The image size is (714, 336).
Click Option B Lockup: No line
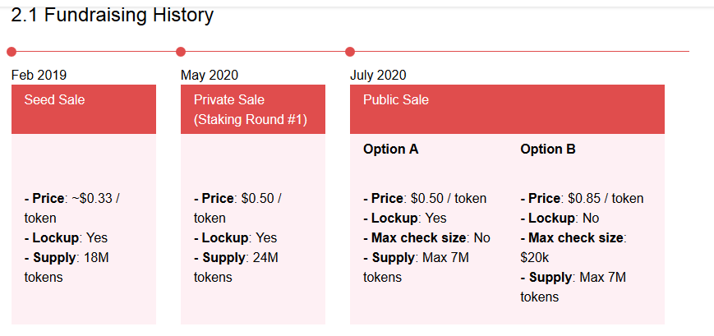tap(560, 218)
